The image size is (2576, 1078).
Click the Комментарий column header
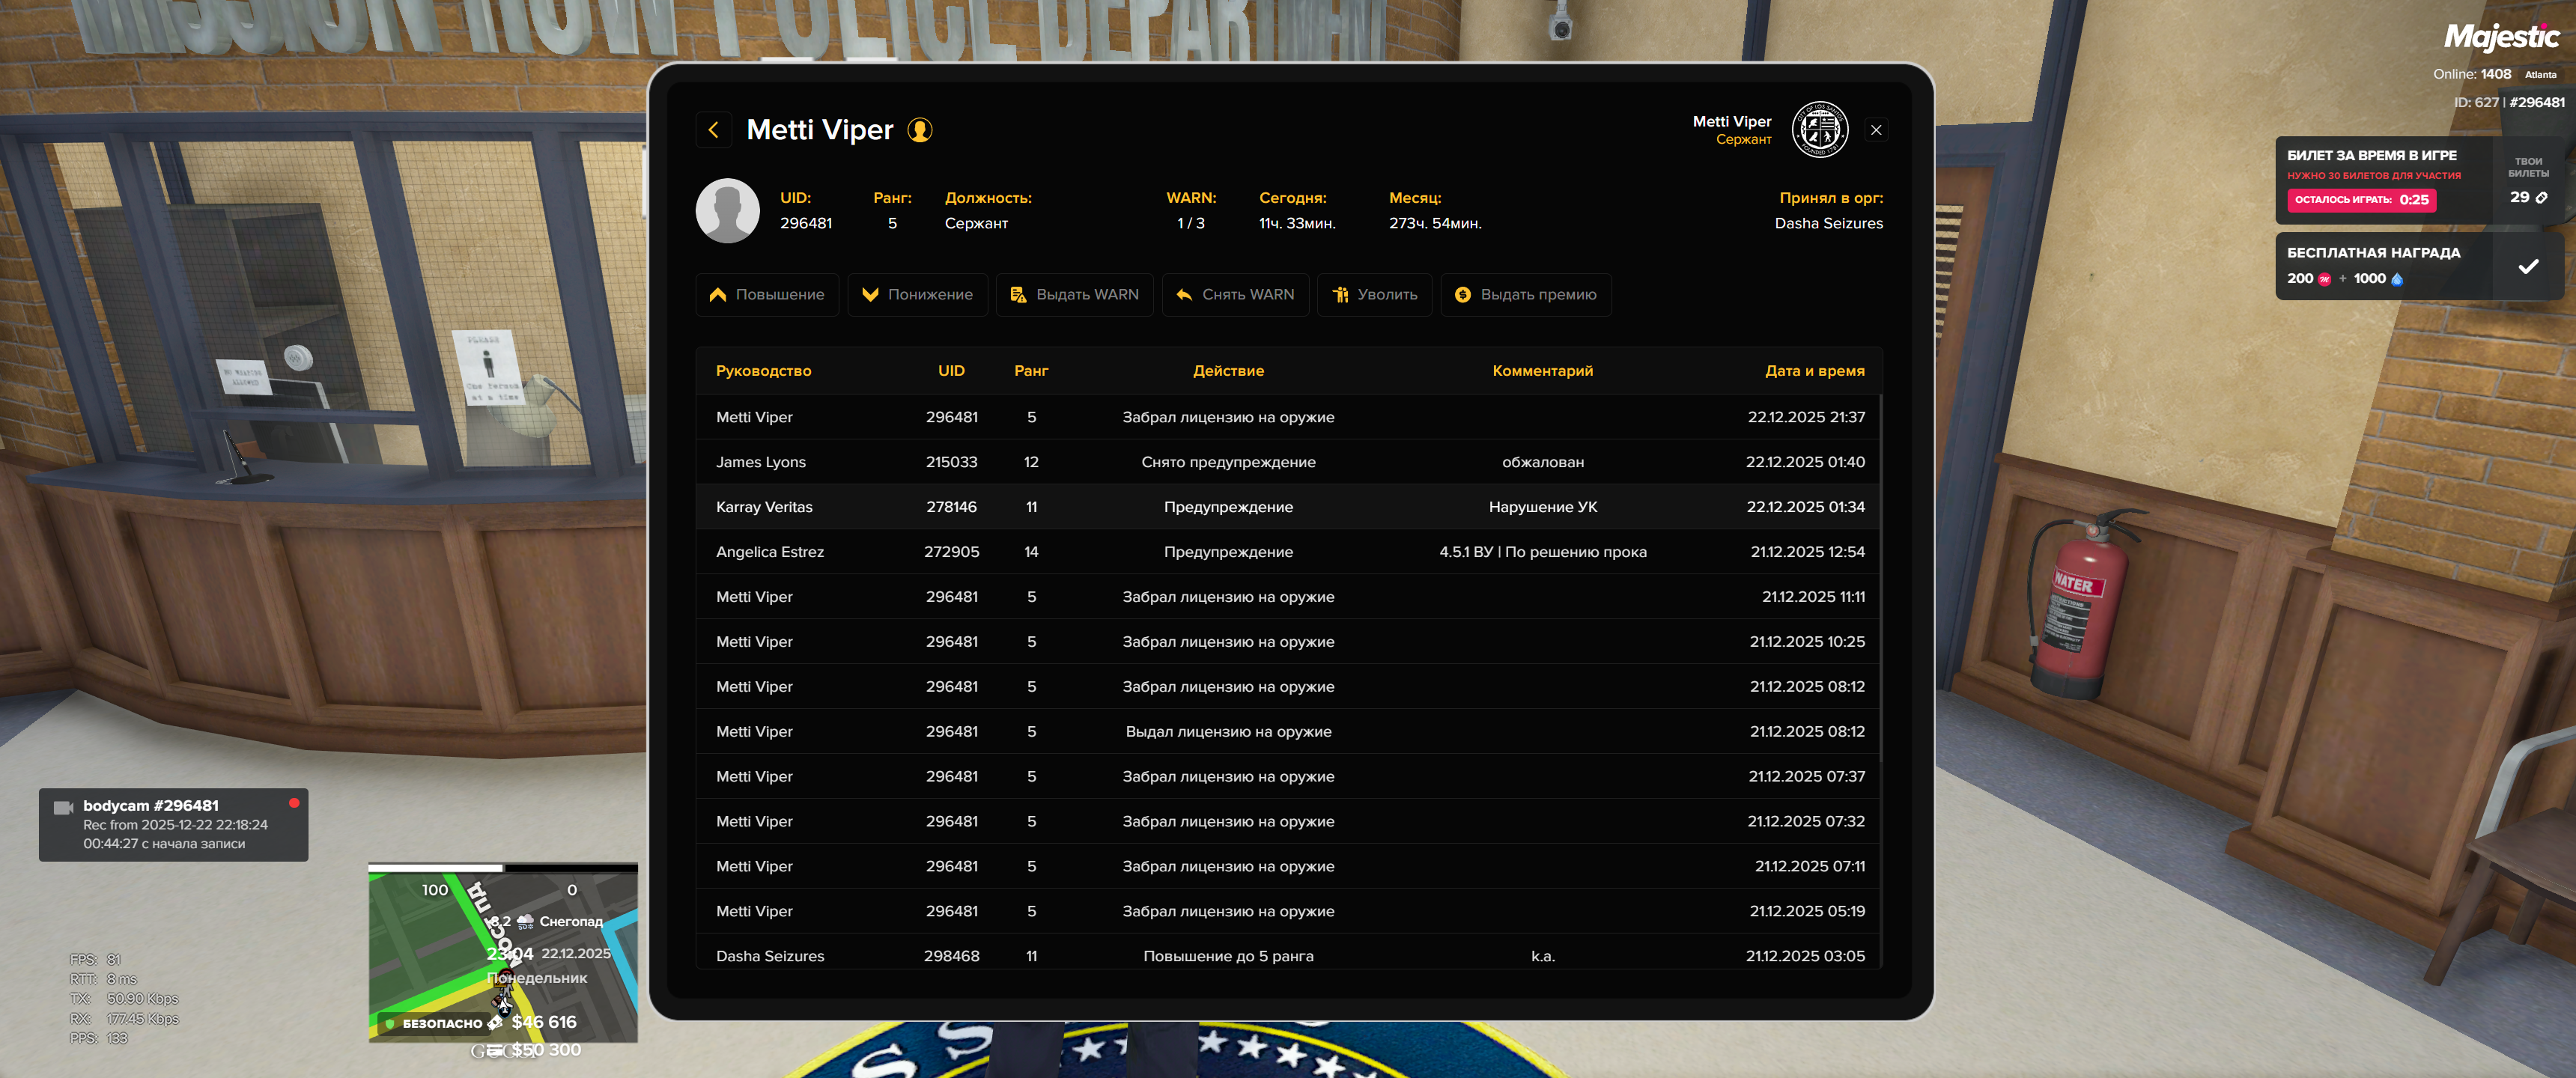point(1542,371)
